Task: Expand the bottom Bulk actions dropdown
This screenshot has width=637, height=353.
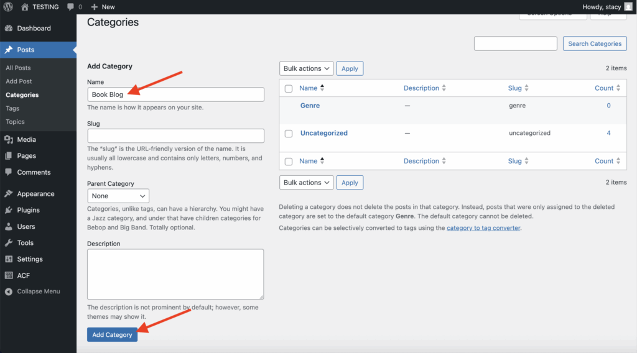Action: point(307,183)
